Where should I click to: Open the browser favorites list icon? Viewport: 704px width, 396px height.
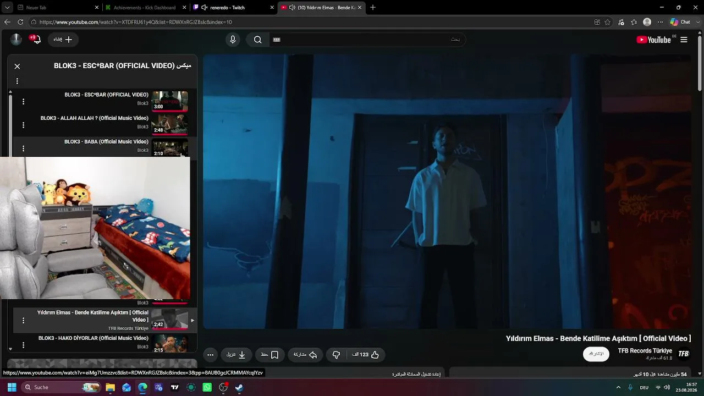634,22
